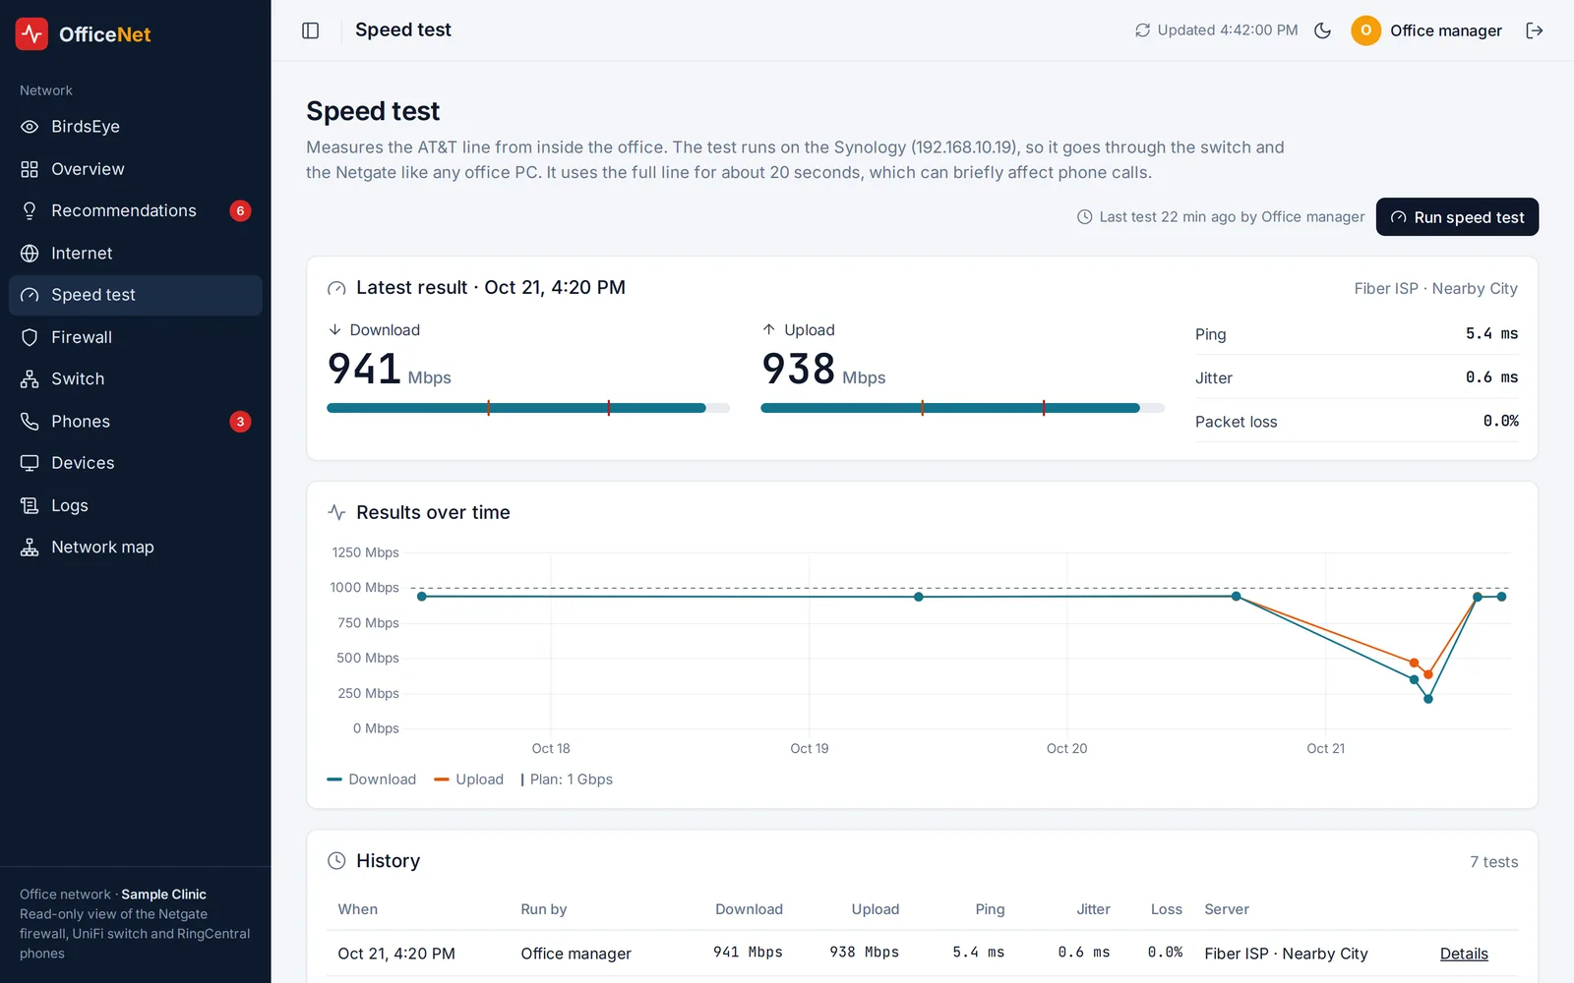The image size is (1574, 983).
Task: Click the Jitter value '0.6 ms' in latest result
Action: click(1491, 377)
